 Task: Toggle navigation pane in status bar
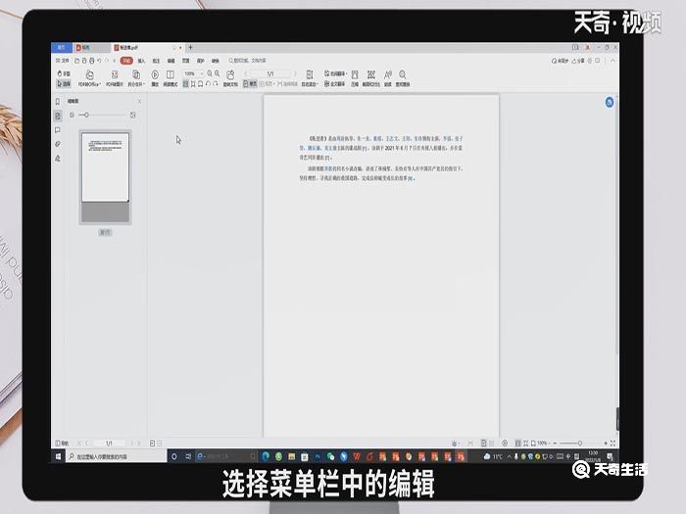pos(62,443)
